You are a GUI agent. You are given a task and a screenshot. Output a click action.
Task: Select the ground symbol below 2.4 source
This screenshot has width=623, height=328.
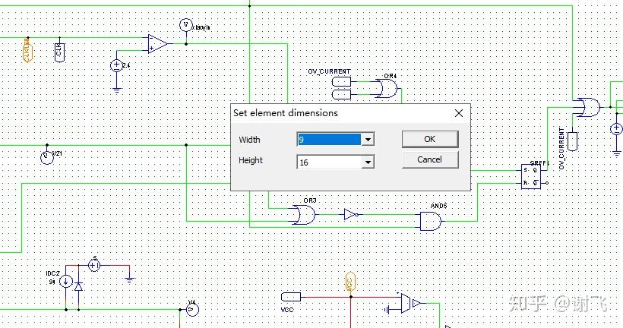pyautogui.click(x=116, y=90)
